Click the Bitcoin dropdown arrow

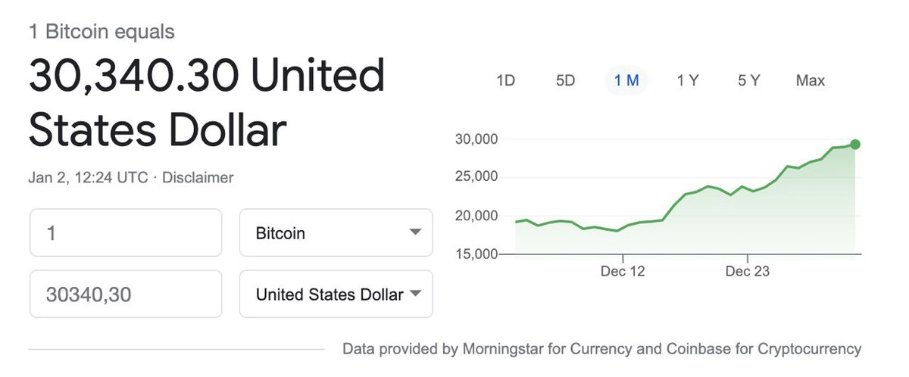[414, 232]
